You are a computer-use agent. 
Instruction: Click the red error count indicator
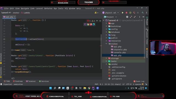[89, 21]
